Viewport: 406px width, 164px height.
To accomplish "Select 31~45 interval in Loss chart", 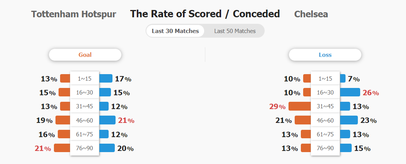I will click(x=325, y=106).
